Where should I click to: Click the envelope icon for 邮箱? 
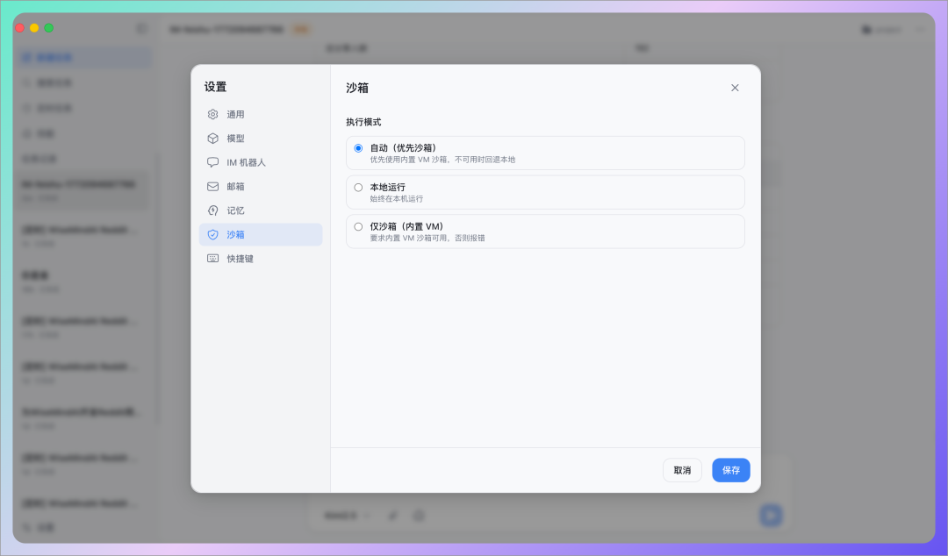point(212,187)
